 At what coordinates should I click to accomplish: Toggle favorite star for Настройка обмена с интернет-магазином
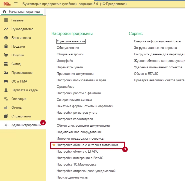pyautogui.click(x=54, y=145)
